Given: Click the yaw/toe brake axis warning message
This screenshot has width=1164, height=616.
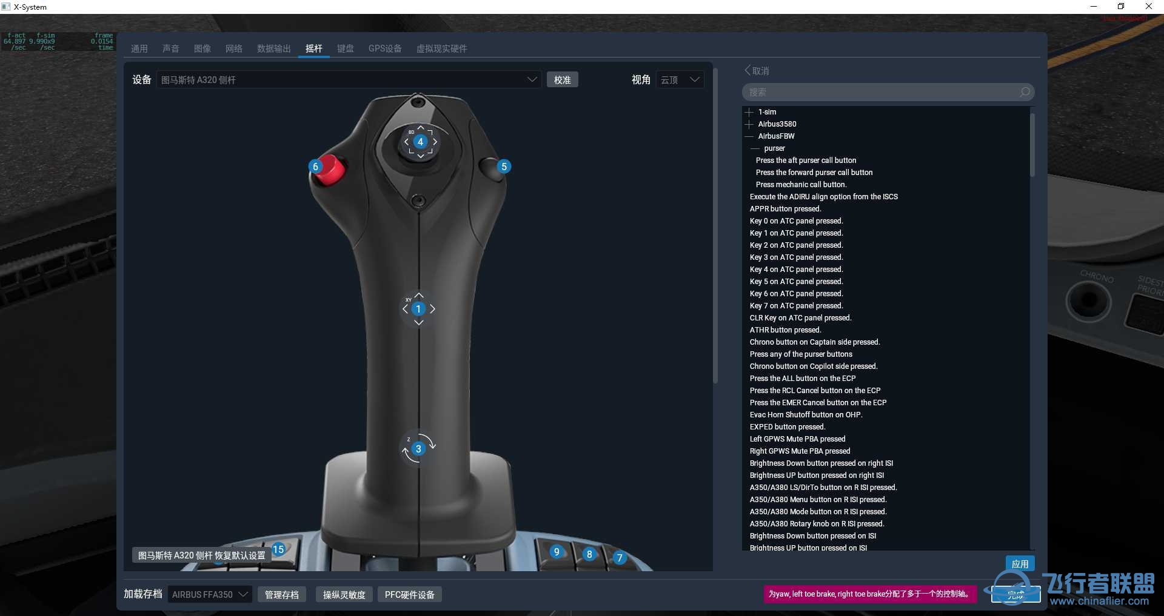Looking at the screenshot, I should (x=870, y=594).
